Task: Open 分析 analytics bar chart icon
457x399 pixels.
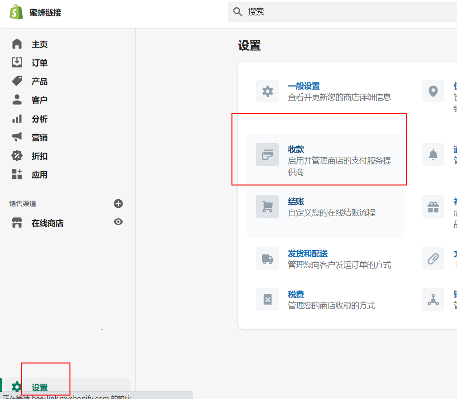Action: point(17,119)
